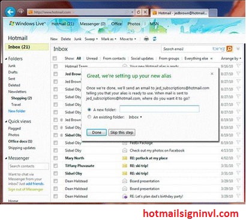Click flag icon for 9/16/10 message

[238, 66]
